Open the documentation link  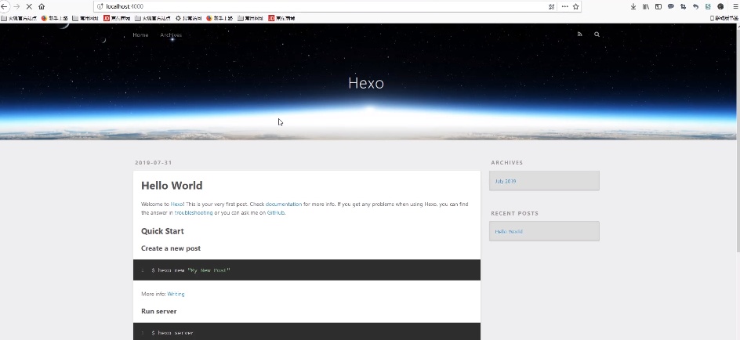point(284,204)
